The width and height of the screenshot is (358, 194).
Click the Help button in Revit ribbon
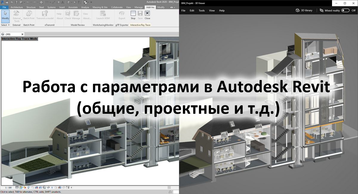click(x=59, y=14)
